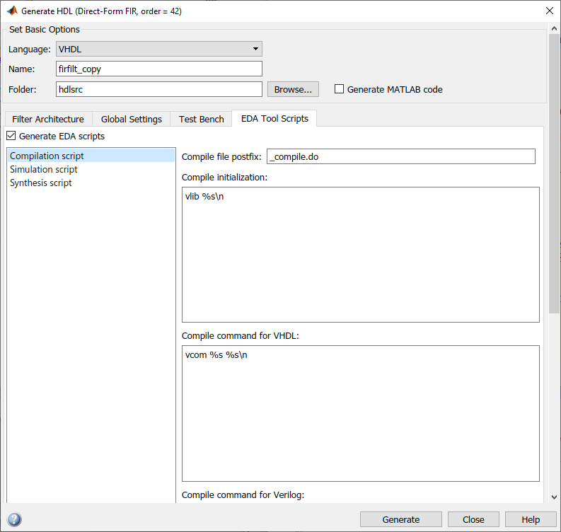Choose Synthesis script in the list
Image resolution: width=561 pixels, height=532 pixels.
coord(91,183)
